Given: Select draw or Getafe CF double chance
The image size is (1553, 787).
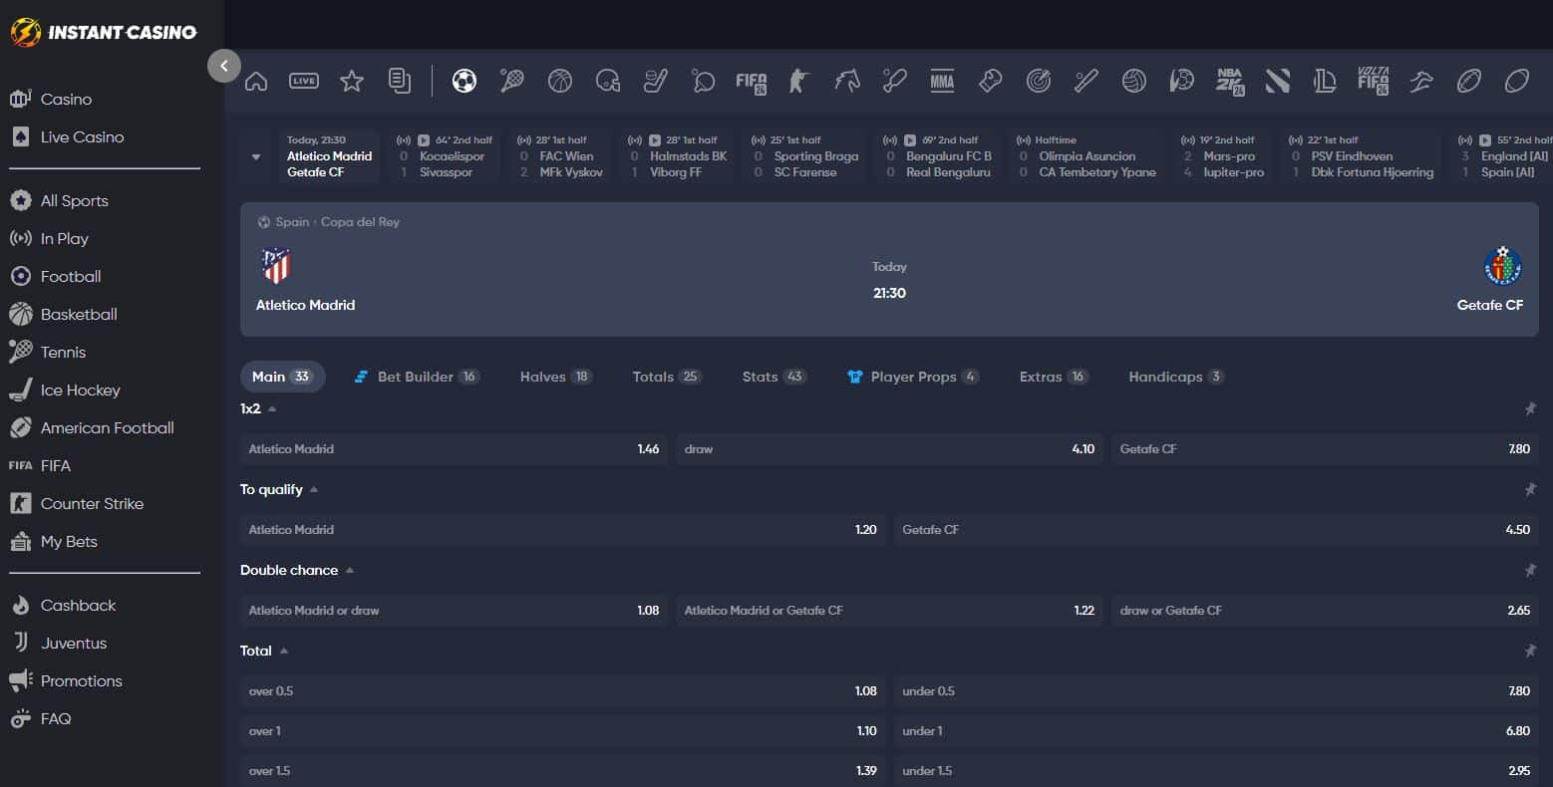Looking at the screenshot, I should (x=1325, y=611).
